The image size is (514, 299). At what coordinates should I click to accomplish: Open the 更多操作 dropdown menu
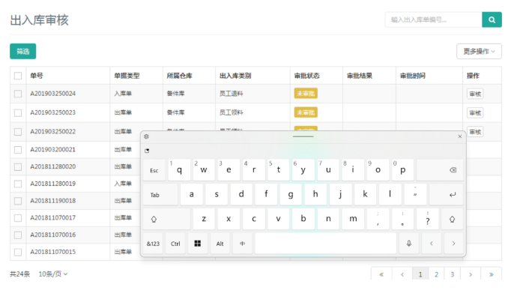[479, 52]
